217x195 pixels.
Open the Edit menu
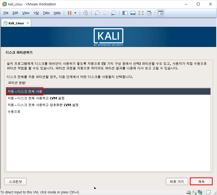[x=15, y=13]
